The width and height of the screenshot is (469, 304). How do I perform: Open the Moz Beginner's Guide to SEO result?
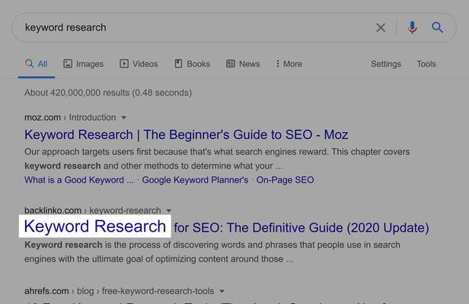coord(186,135)
